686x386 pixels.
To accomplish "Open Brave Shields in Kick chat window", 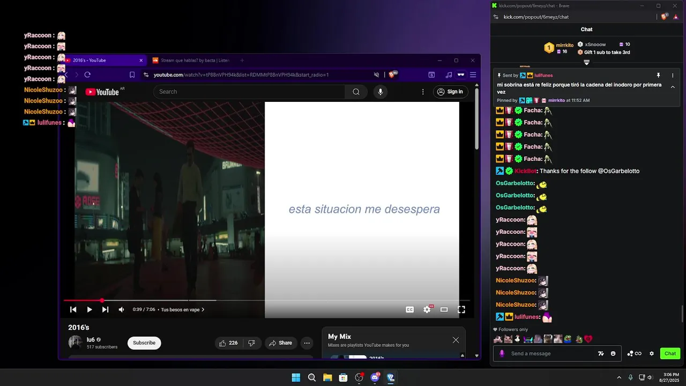I will tap(664, 17).
